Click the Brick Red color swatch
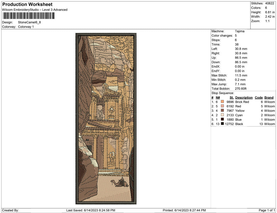The height and width of the screenshot is (213, 277). [222, 102]
